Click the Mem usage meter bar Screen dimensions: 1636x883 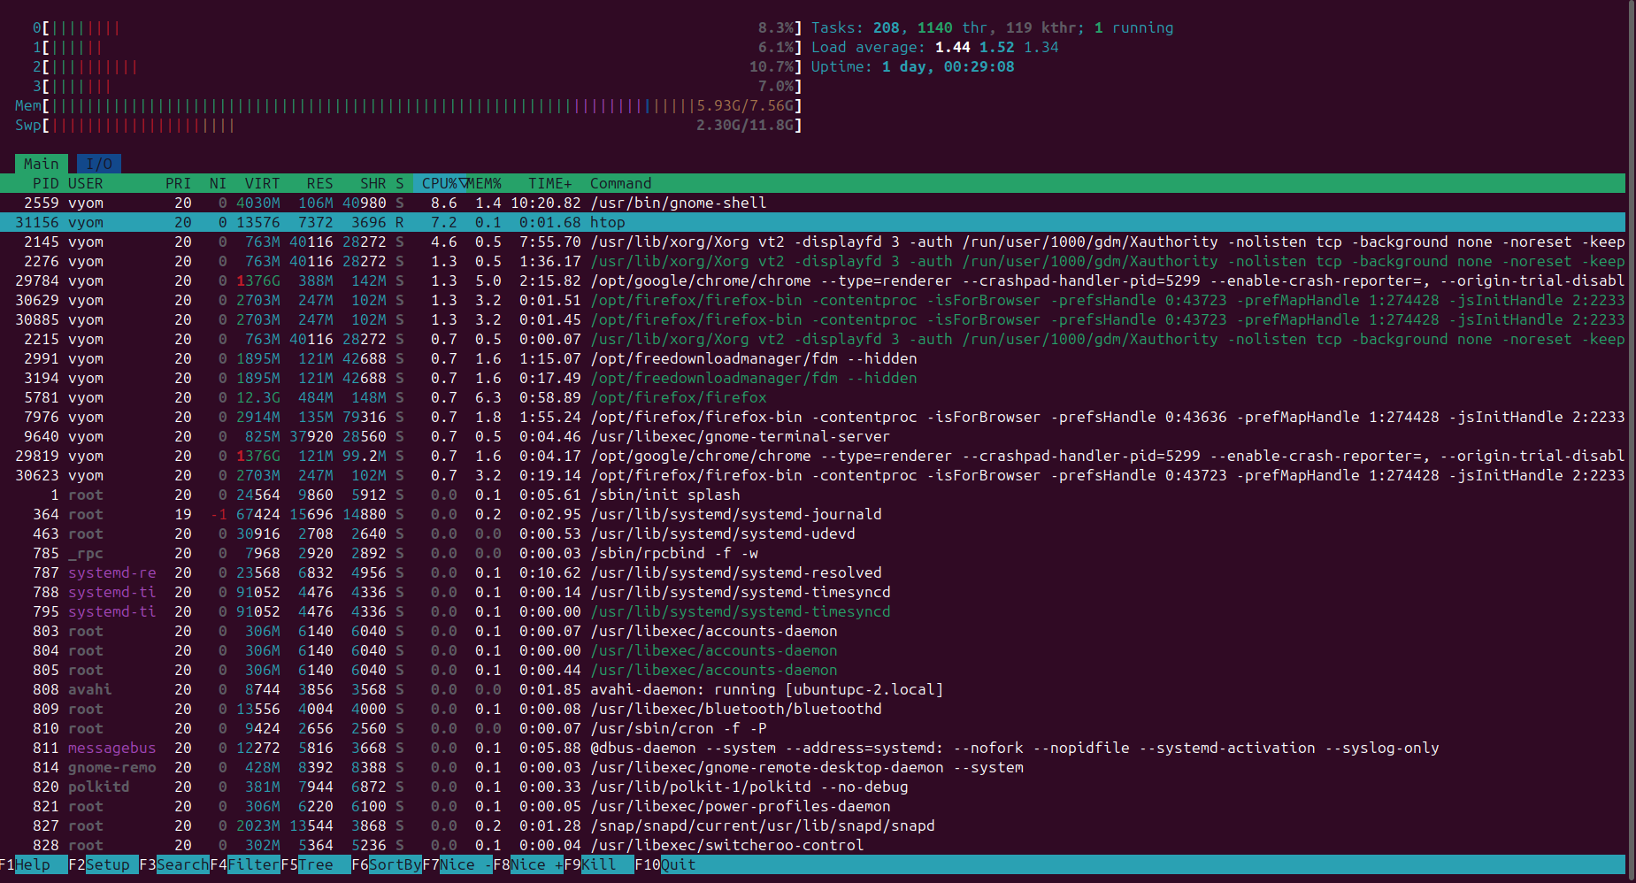[x=409, y=105]
